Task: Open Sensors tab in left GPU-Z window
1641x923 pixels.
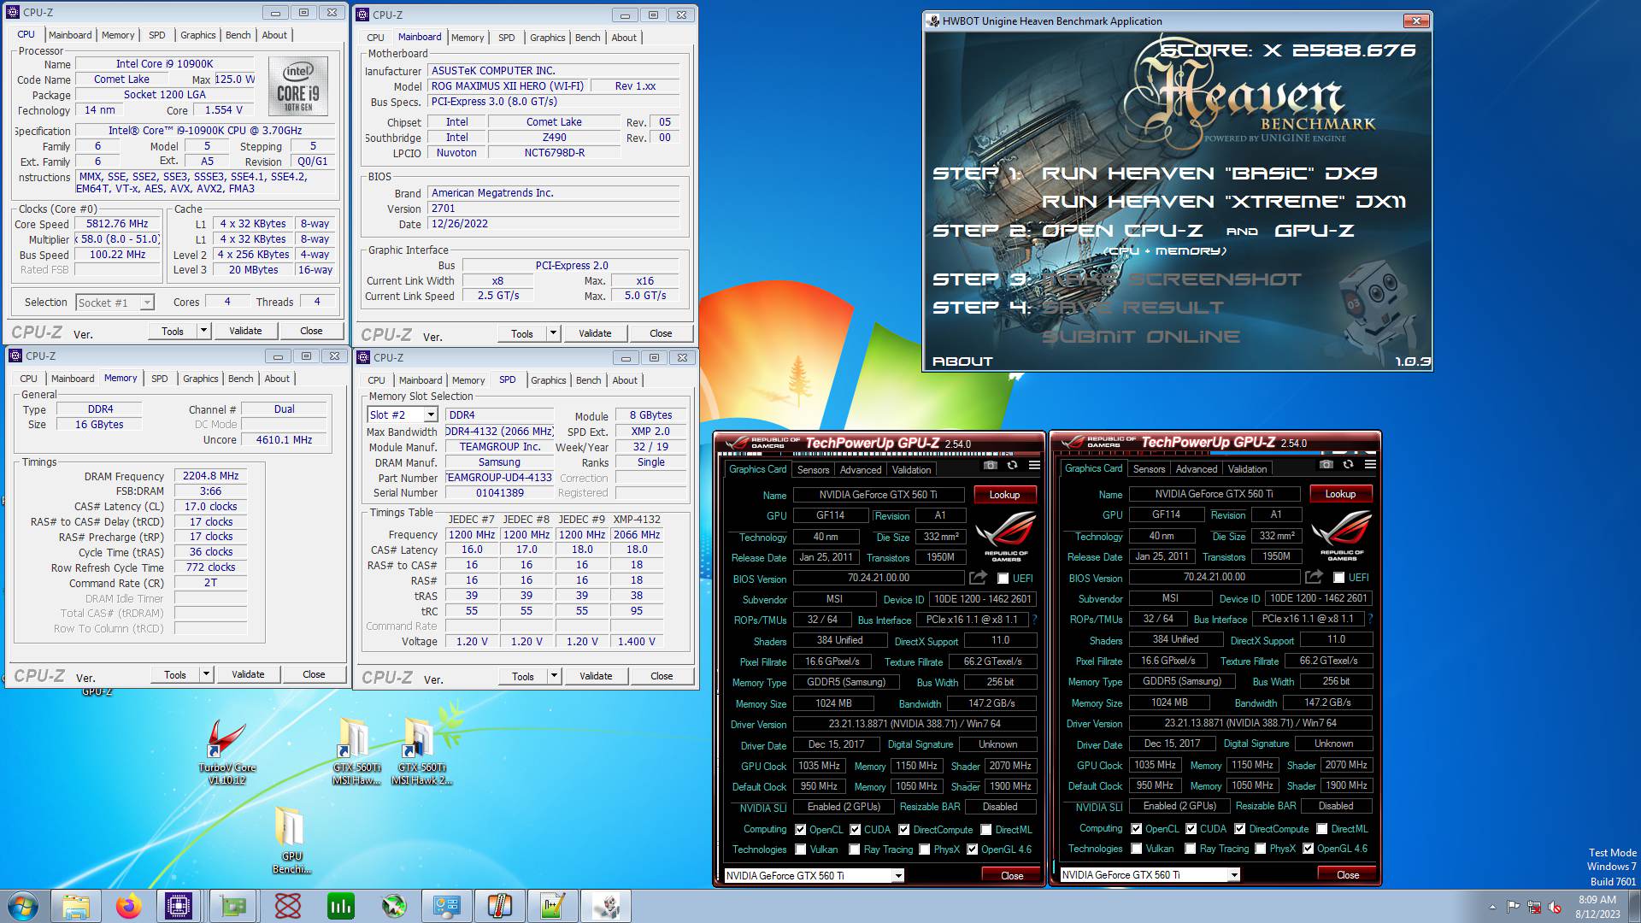Action: point(813,470)
